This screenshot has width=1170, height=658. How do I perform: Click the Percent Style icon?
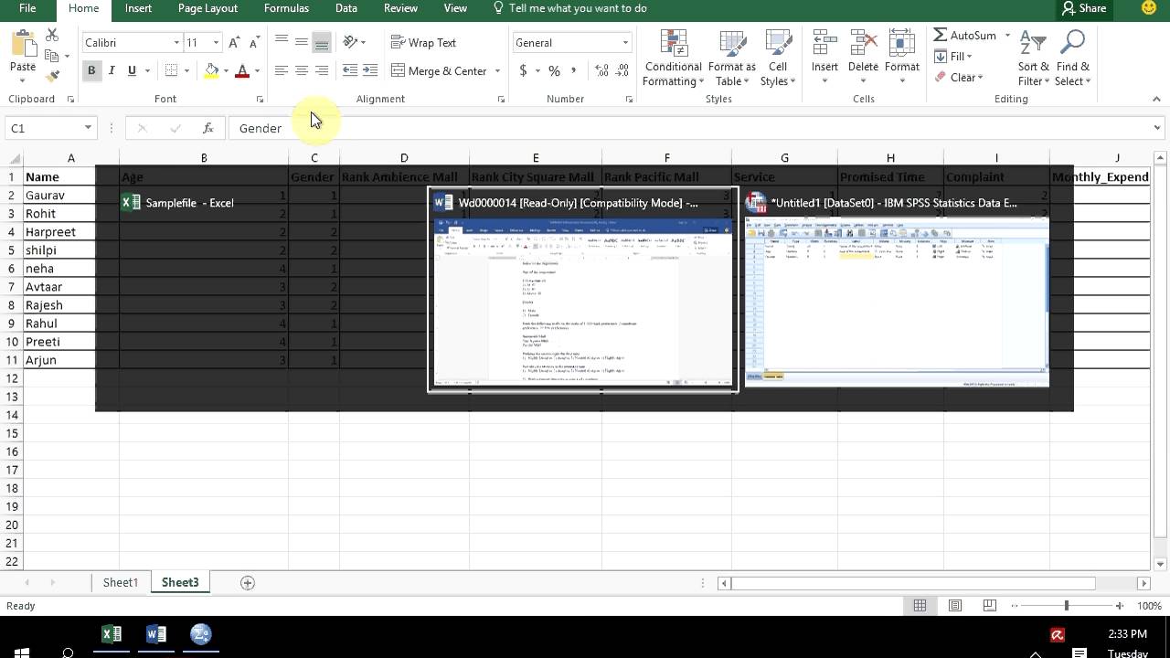(x=554, y=70)
